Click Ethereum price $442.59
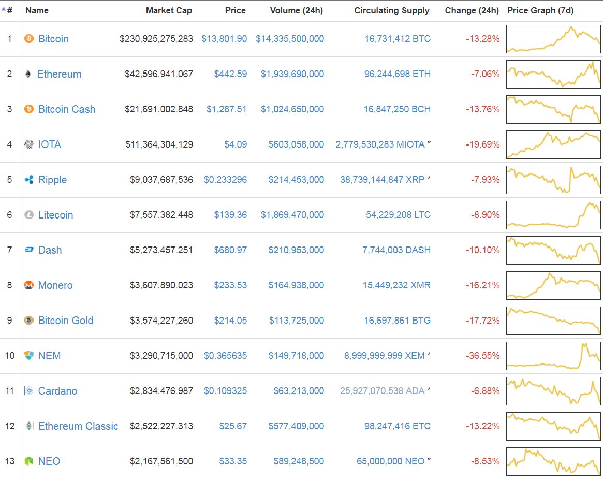The image size is (603, 480). point(230,74)
